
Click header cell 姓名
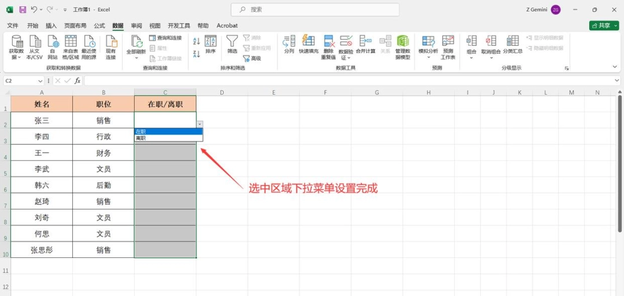tap(42, 104)
